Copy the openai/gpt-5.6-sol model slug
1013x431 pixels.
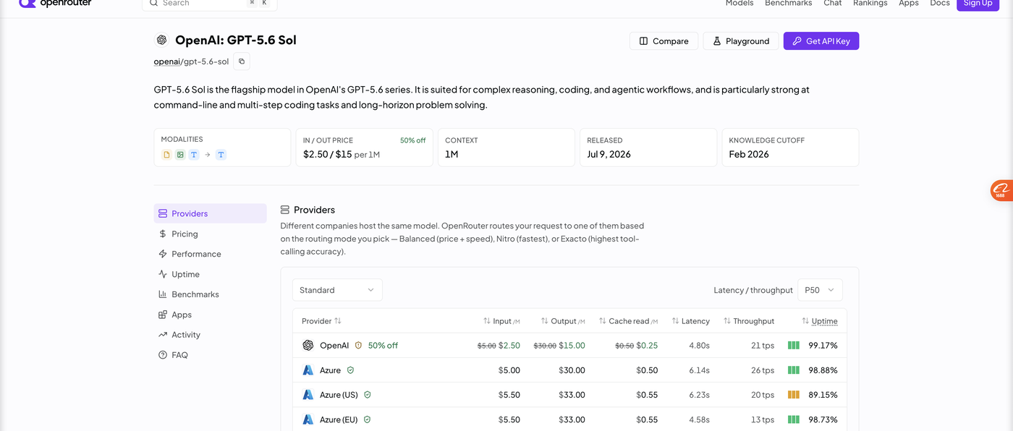click(242, 61)
